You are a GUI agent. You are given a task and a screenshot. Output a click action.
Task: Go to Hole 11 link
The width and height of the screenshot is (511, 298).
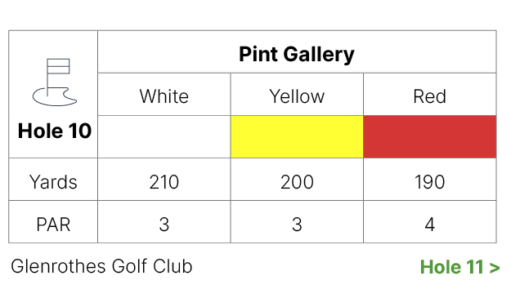459,267
